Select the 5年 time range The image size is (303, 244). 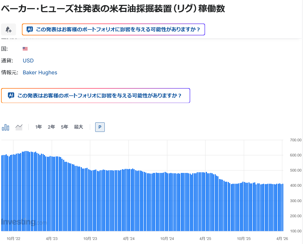tap(64, 127)
